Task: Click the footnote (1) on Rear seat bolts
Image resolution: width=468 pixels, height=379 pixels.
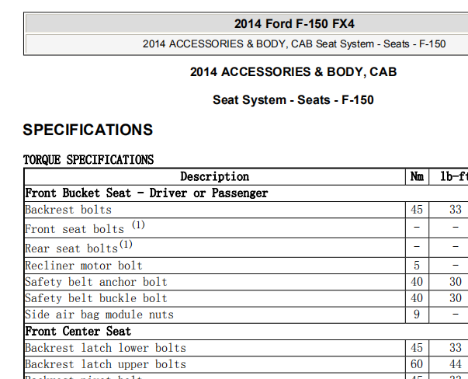Action: [126, 245]
